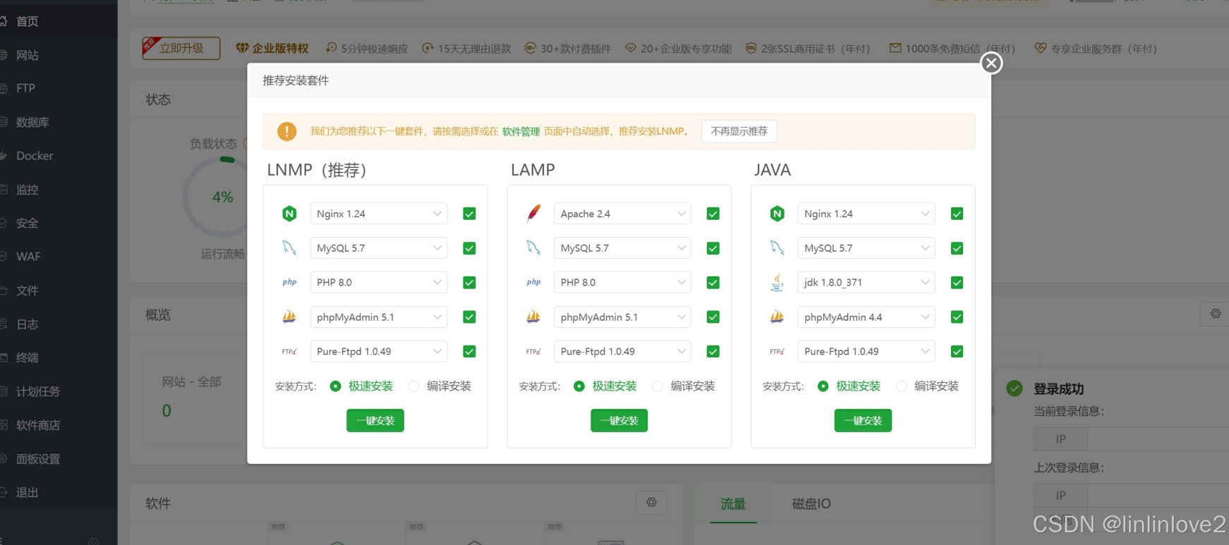Image resolution: width=1229 pixels, height=545 pixels.
Task: Click 一键安装 button under LNMP
Action: (375, 421)
